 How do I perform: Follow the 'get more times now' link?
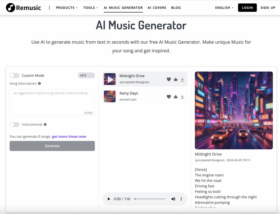(x=69, y=136)
